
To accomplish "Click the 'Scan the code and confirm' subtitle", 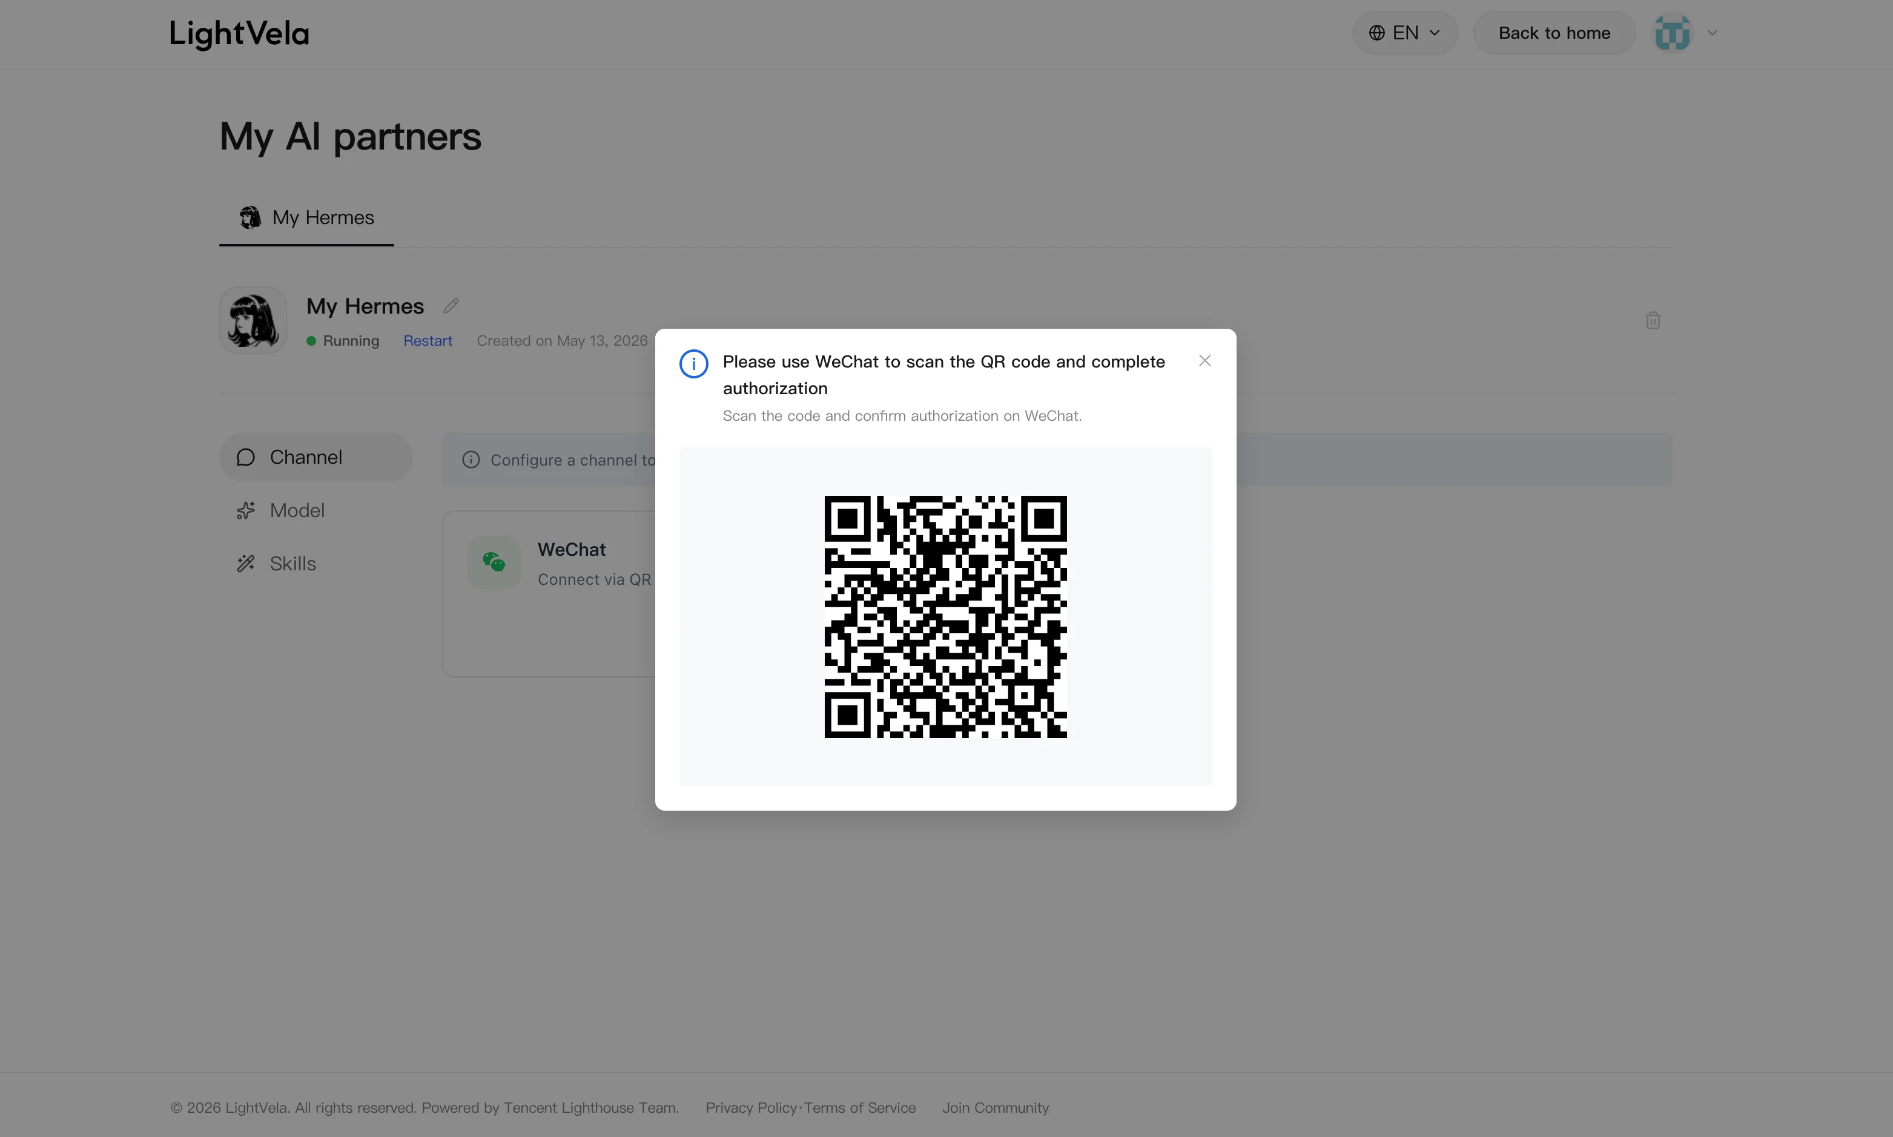I will pos(902,416).
